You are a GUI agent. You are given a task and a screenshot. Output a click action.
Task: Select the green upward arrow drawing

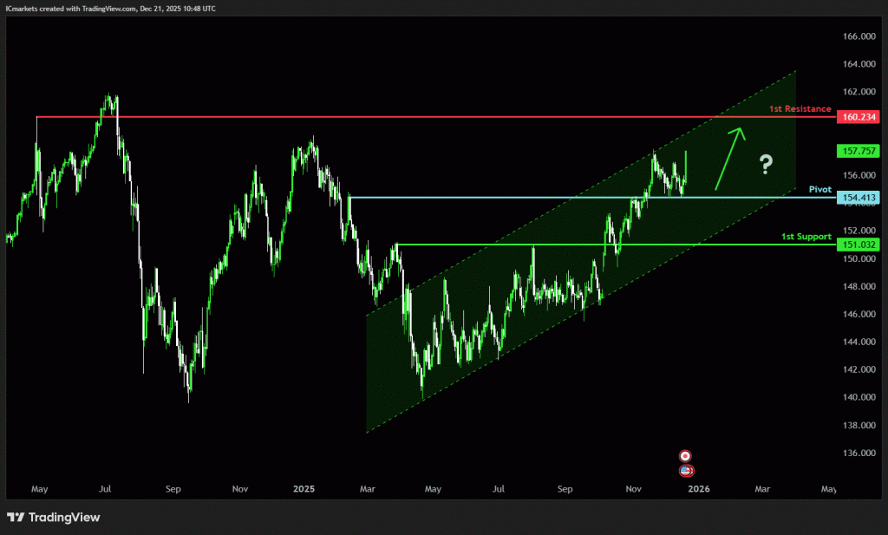coord(728,158)
